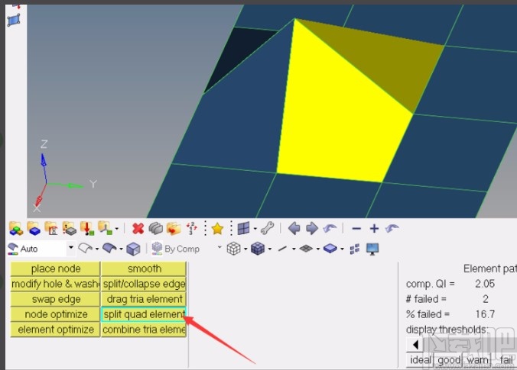This screenshot has height=370, width=517.
Task: Open the shaded elements dropdown arrow
Action: tap(270, 249)
